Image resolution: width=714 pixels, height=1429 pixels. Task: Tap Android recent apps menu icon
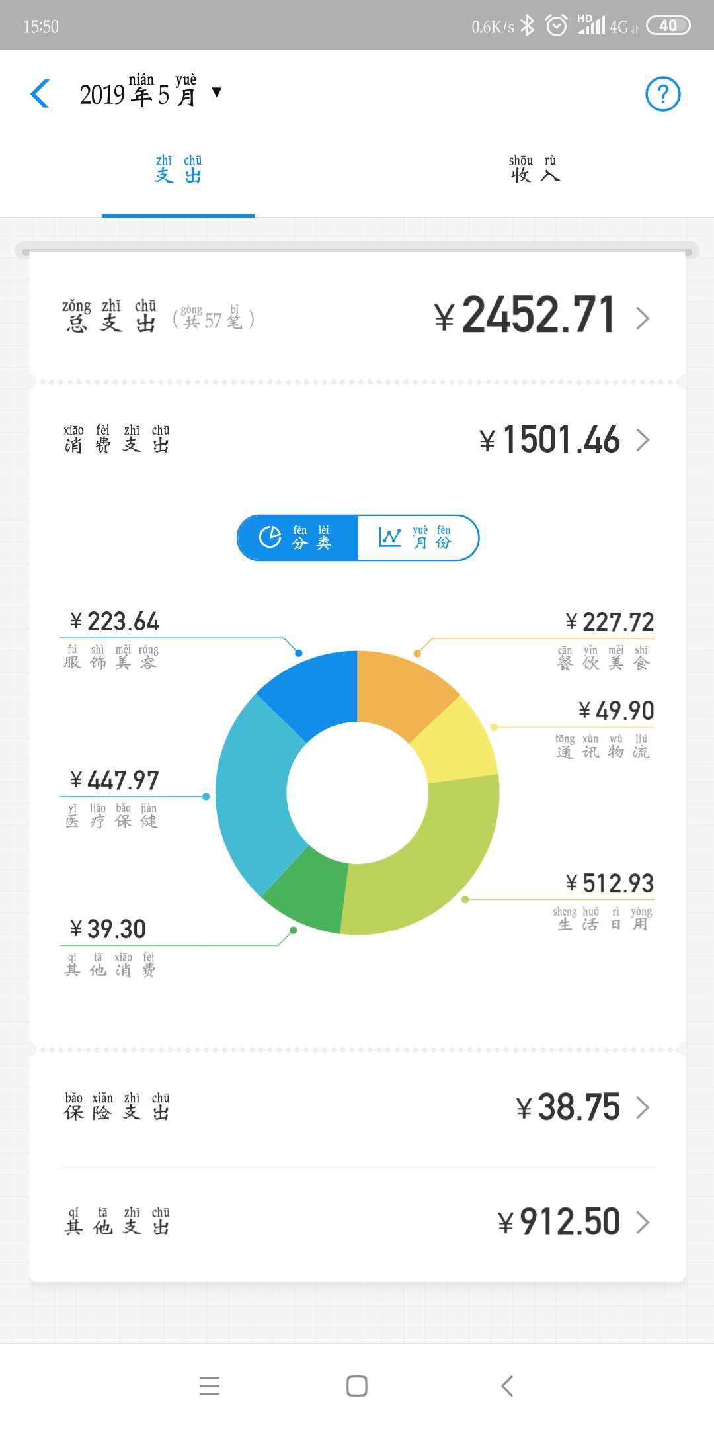[x=210, y=1385]
